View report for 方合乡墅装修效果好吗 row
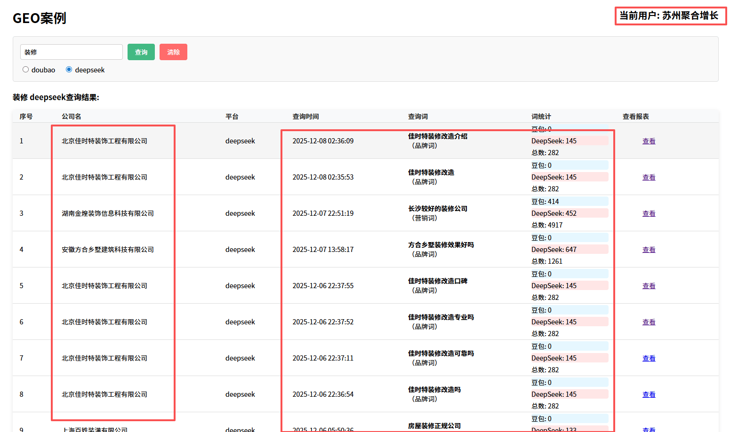 tap(649, 250)
